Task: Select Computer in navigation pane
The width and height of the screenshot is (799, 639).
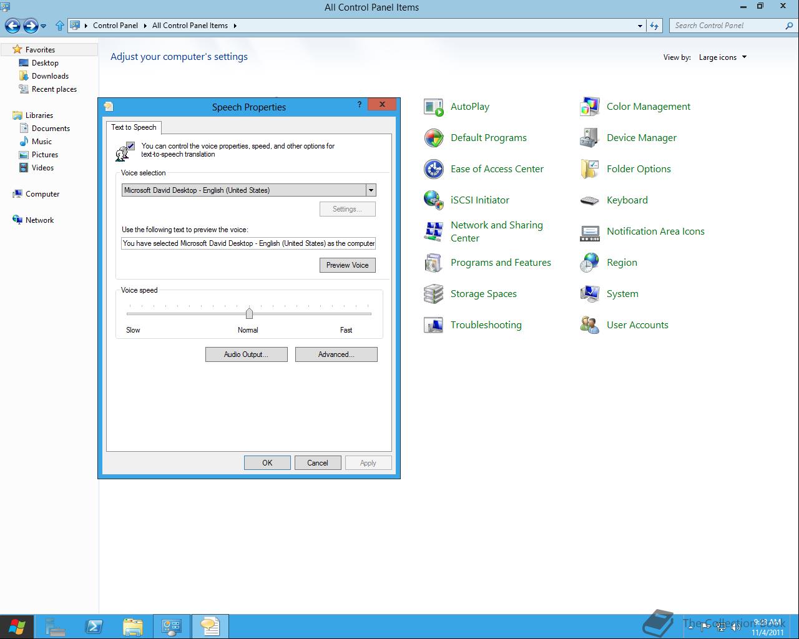Action: coord(42,193)
